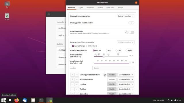Click the Panel thickness slider handle
Image resolution: width=184 pixels, height=103 pixels.
103,57
